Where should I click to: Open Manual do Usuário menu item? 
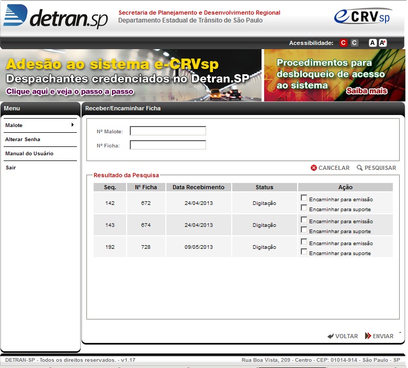tap(40, 154)
